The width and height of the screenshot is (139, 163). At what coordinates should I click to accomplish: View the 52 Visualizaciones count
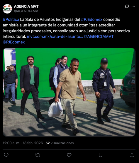tap(60, 143)
